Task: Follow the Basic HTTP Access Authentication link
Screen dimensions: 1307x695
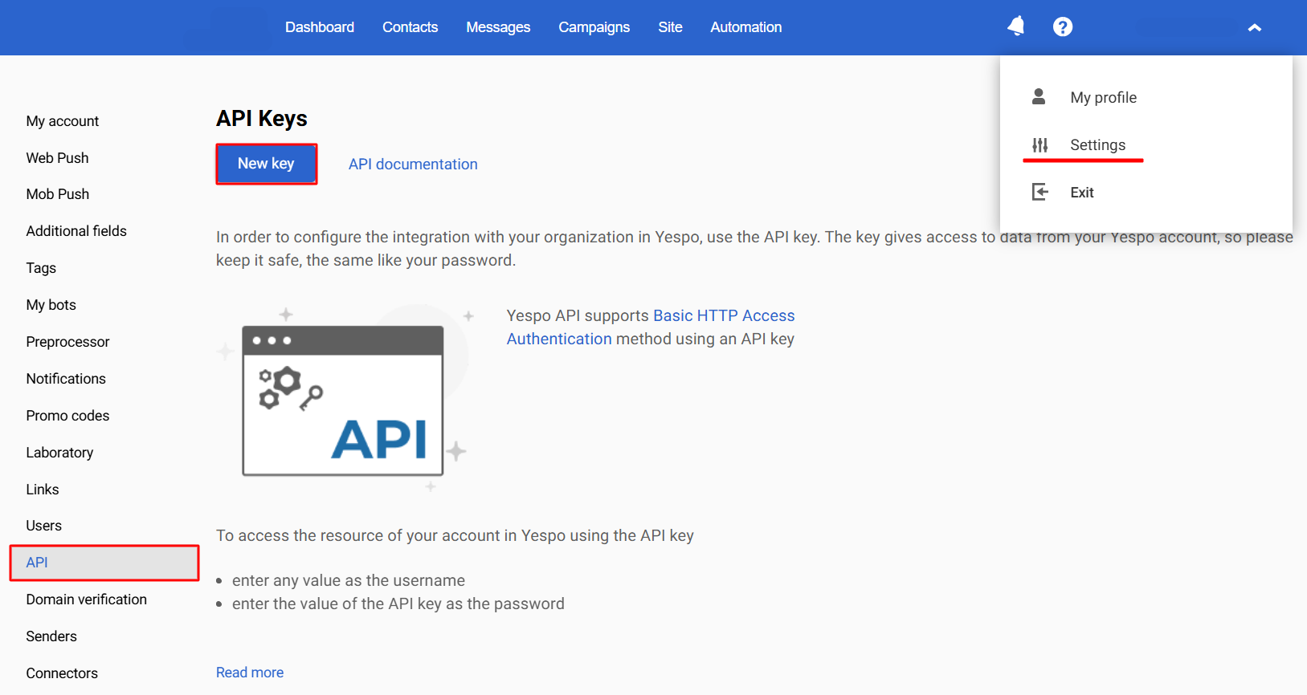Action: point(651,327)
